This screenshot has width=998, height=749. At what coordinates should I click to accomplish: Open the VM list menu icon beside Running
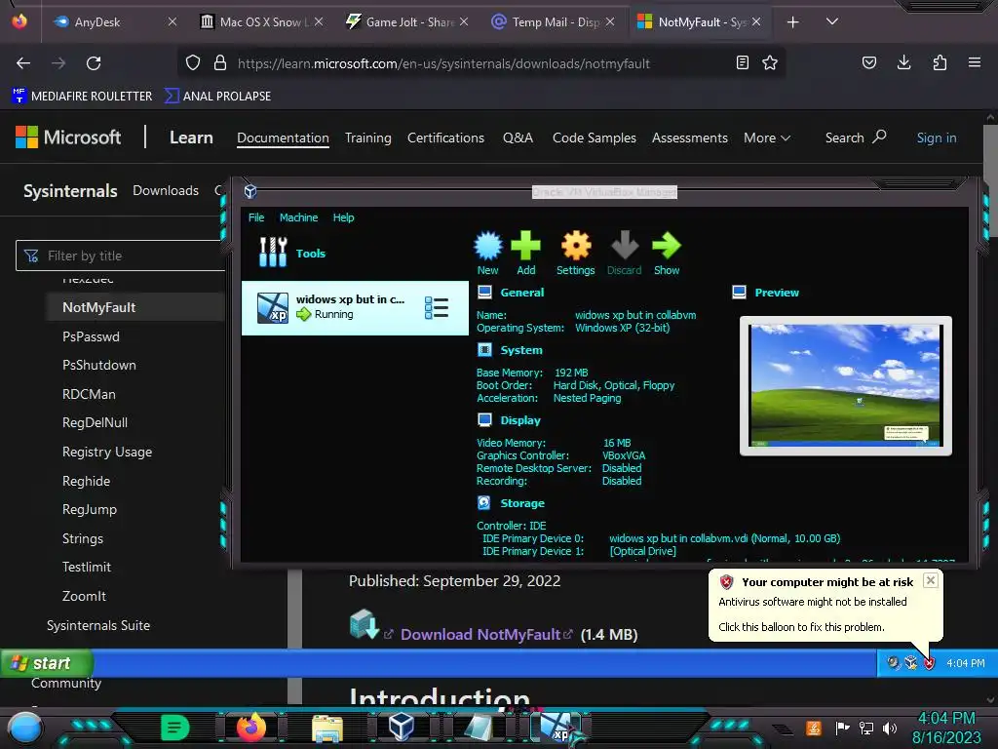(x=437, y=307)
